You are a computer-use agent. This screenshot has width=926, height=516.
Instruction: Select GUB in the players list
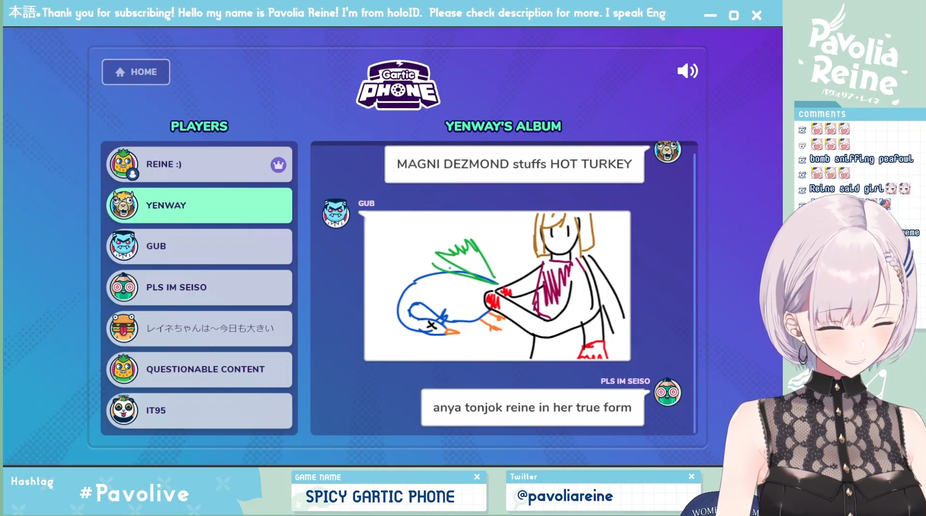coord(199,246)
